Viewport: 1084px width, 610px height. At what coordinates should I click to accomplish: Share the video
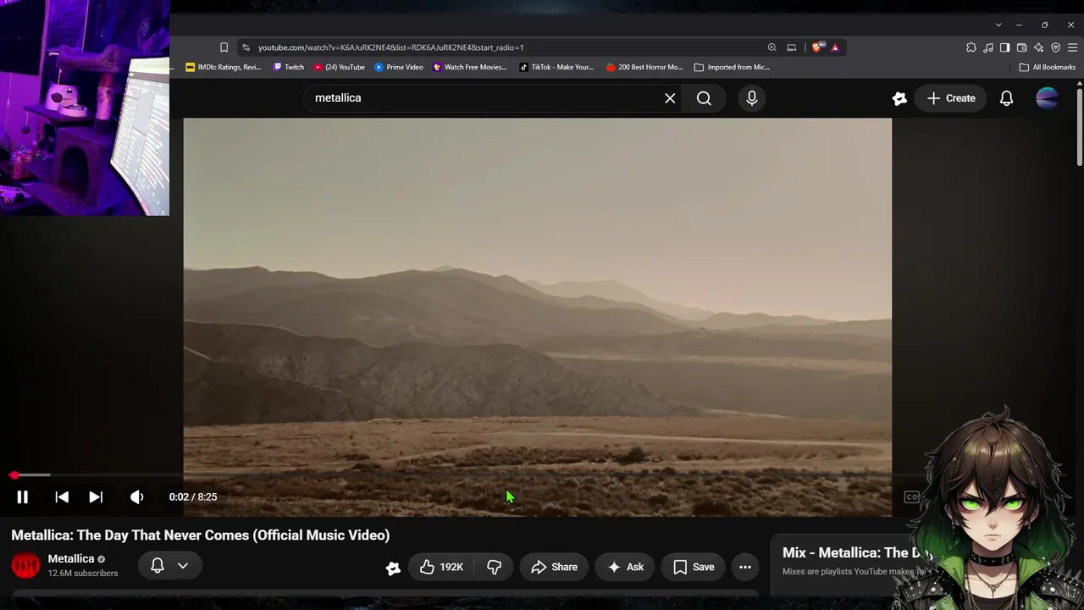point(554,567)
